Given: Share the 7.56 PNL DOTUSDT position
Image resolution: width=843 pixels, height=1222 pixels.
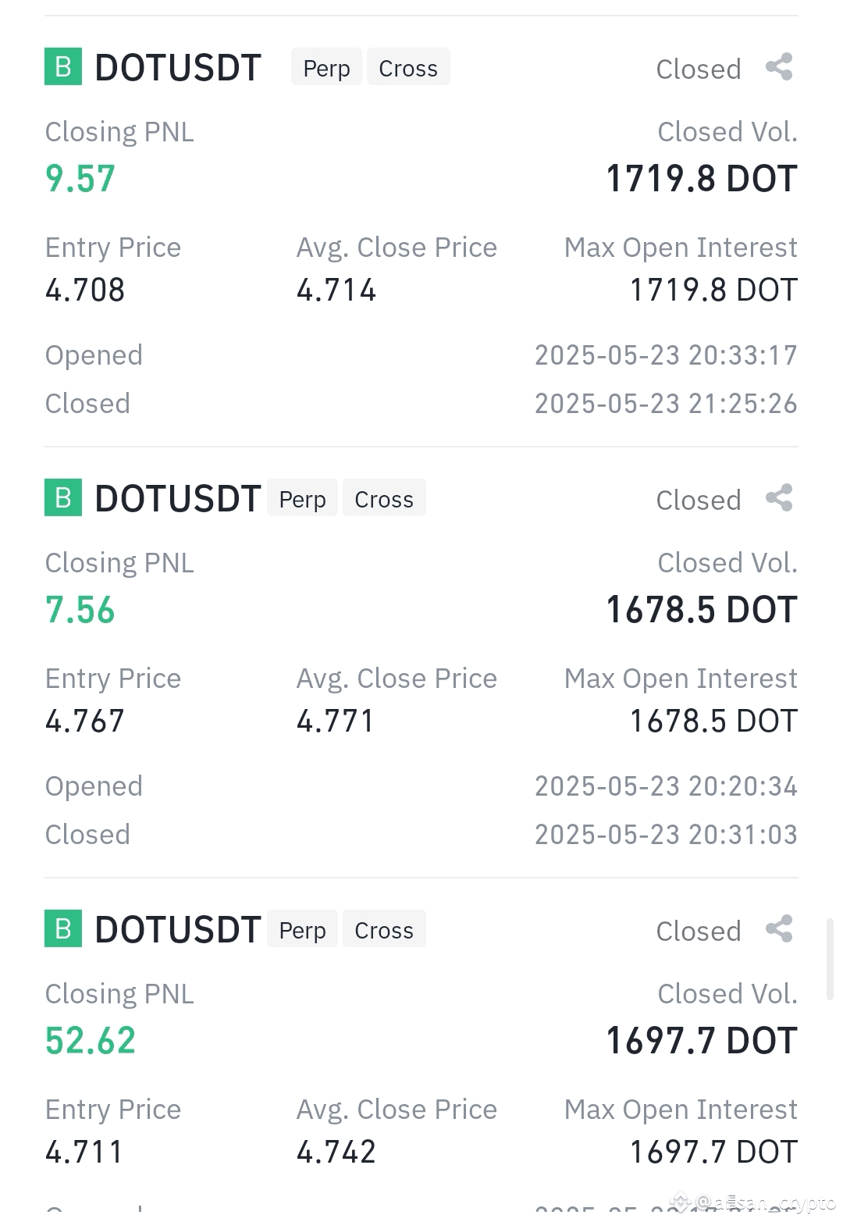Looking at the screenshot, I should [x=779, y=498].
